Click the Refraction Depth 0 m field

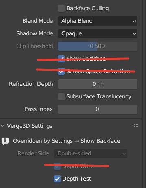(x=98, y=84)
